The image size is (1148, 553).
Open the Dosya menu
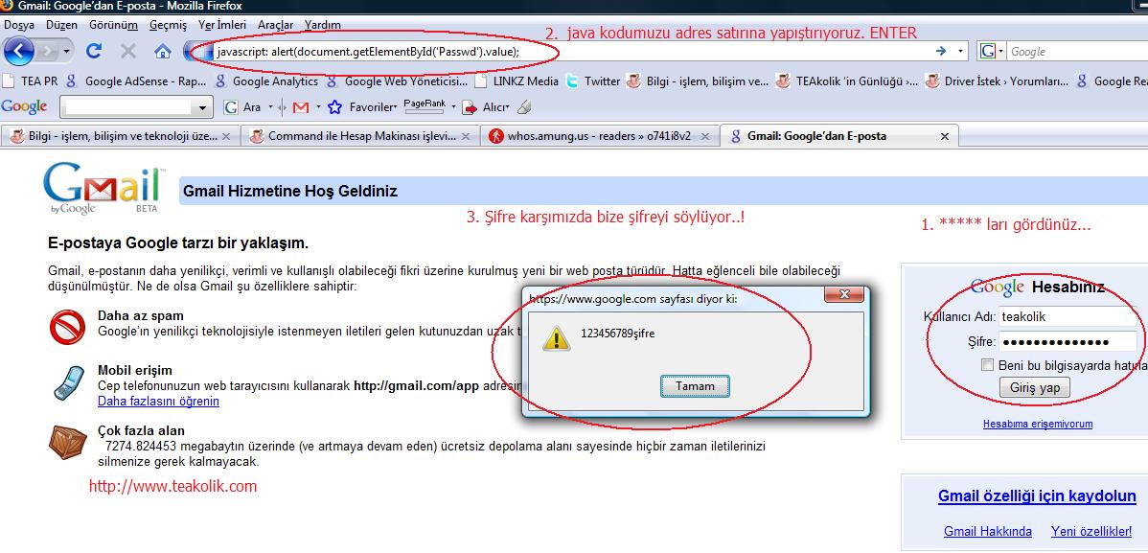pyautogui.click(x=19, y=25)
